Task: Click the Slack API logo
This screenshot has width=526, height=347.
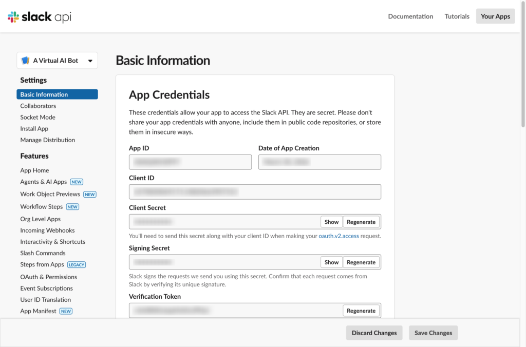Action: [40, 17]
